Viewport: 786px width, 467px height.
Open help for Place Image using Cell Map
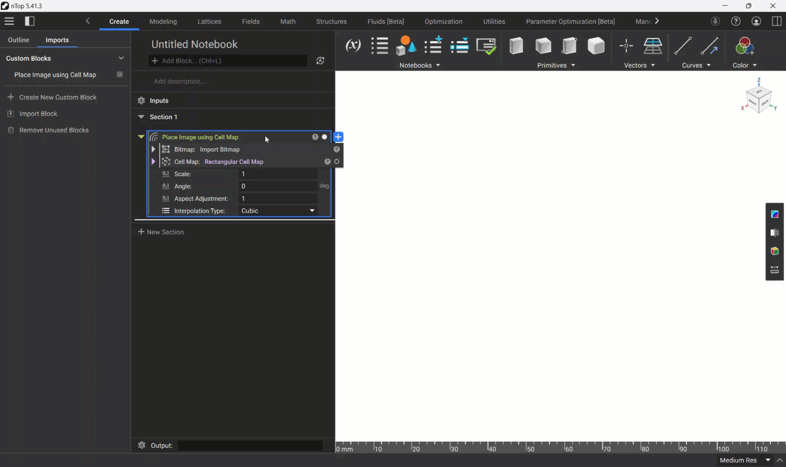point(315,137)
